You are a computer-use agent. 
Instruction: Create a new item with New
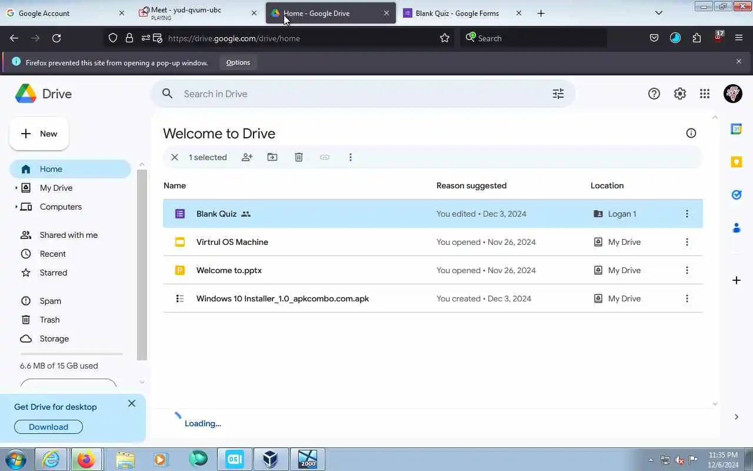(39, 134)
